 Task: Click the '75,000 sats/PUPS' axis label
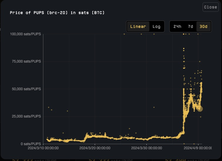(26, 61)
